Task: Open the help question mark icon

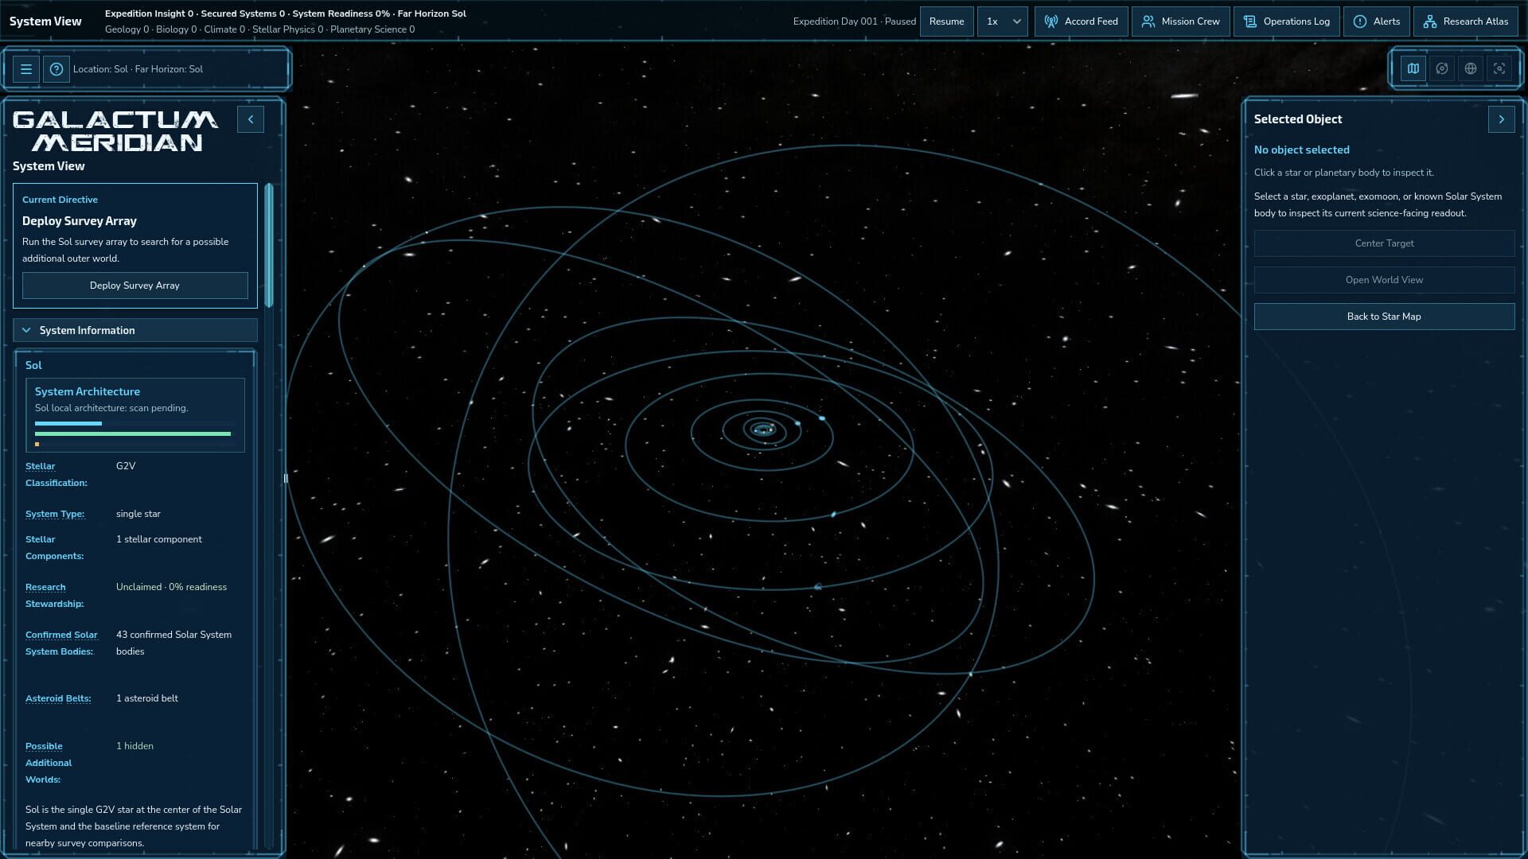Action: point(57,69)
